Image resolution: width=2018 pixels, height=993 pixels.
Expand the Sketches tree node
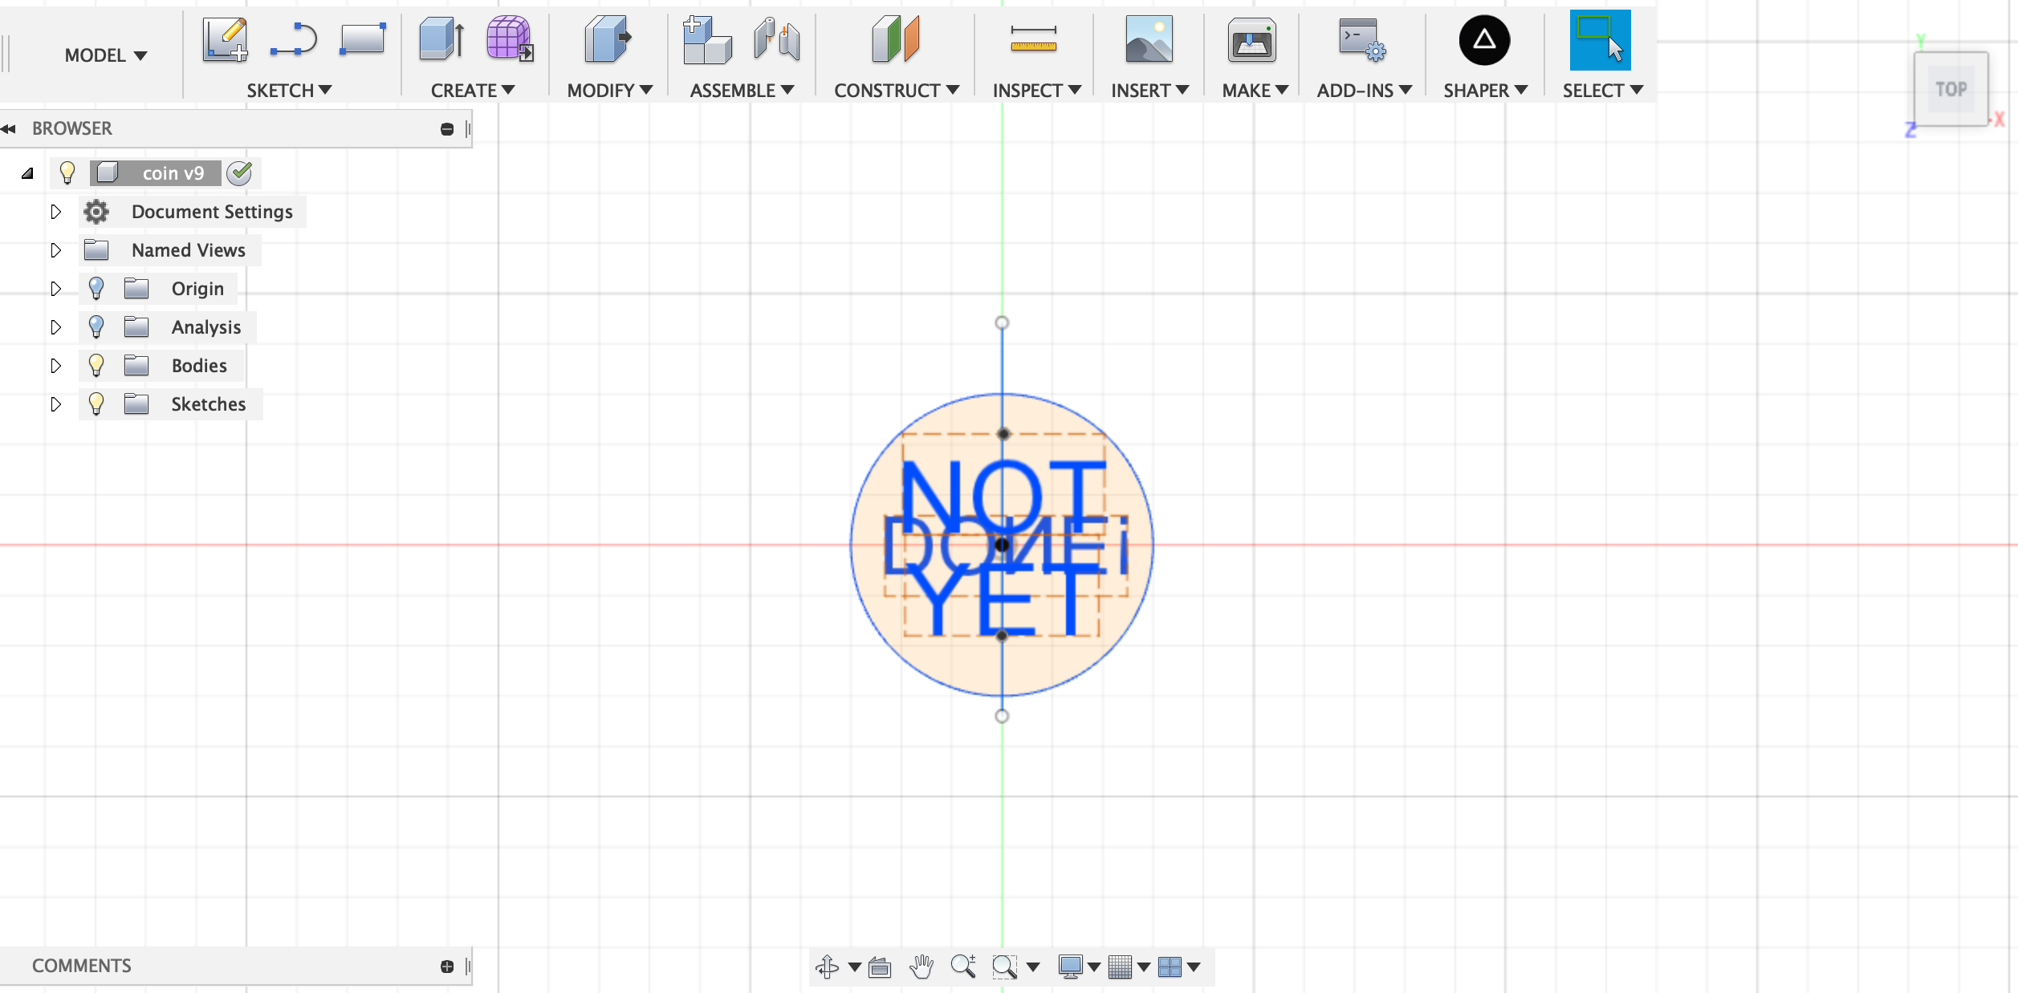[55, 404]
